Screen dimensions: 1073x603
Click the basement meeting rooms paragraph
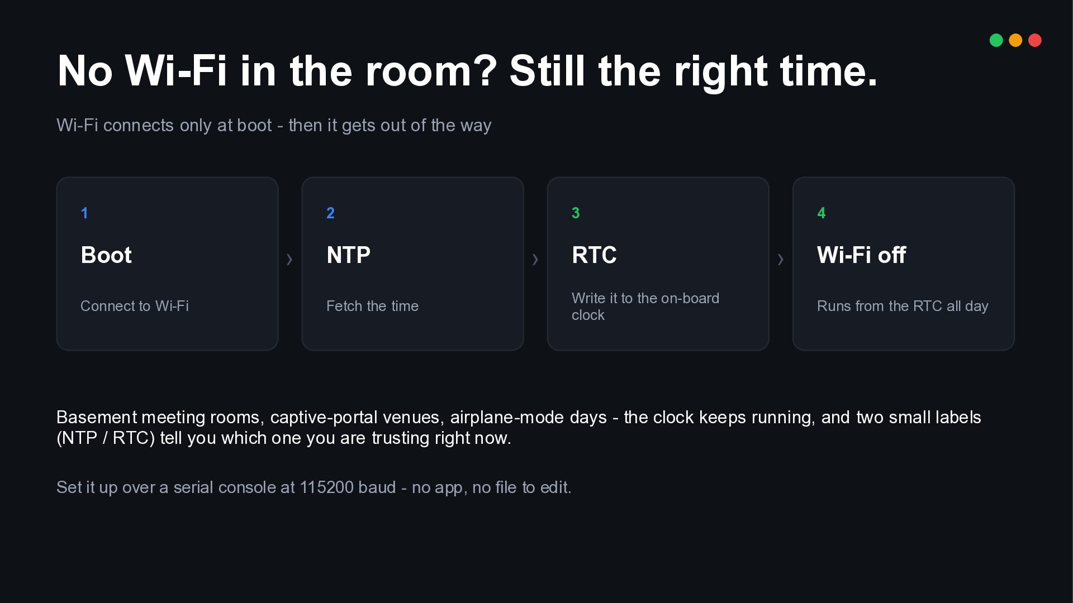pyautogui.click(x=519, y=427)
